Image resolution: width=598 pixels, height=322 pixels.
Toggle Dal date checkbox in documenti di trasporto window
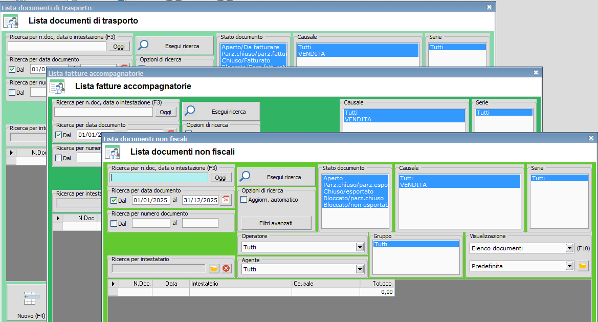pos(12,70)
